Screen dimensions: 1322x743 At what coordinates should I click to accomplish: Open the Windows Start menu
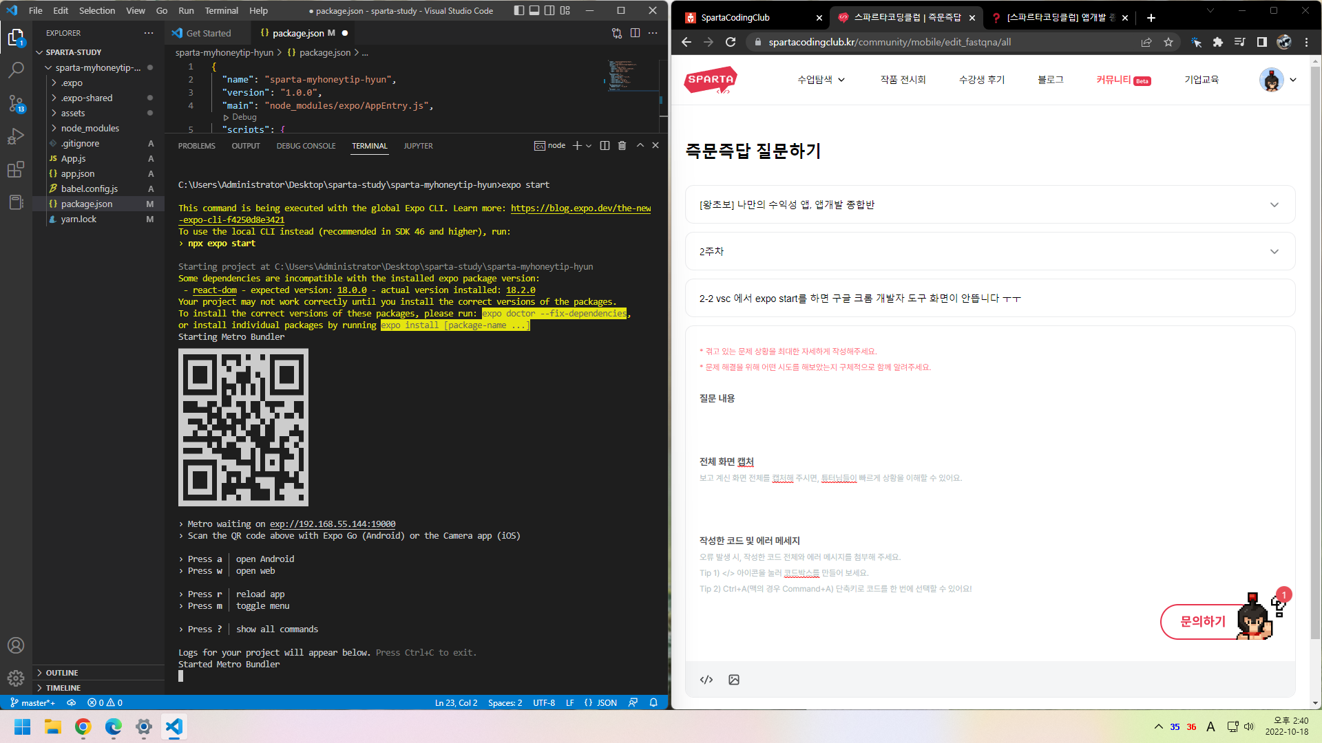click(x=23, y=726)
